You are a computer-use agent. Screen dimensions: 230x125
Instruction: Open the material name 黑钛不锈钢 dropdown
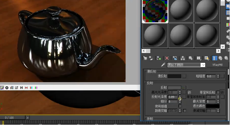pyautogui.click(x=203, y=65)
